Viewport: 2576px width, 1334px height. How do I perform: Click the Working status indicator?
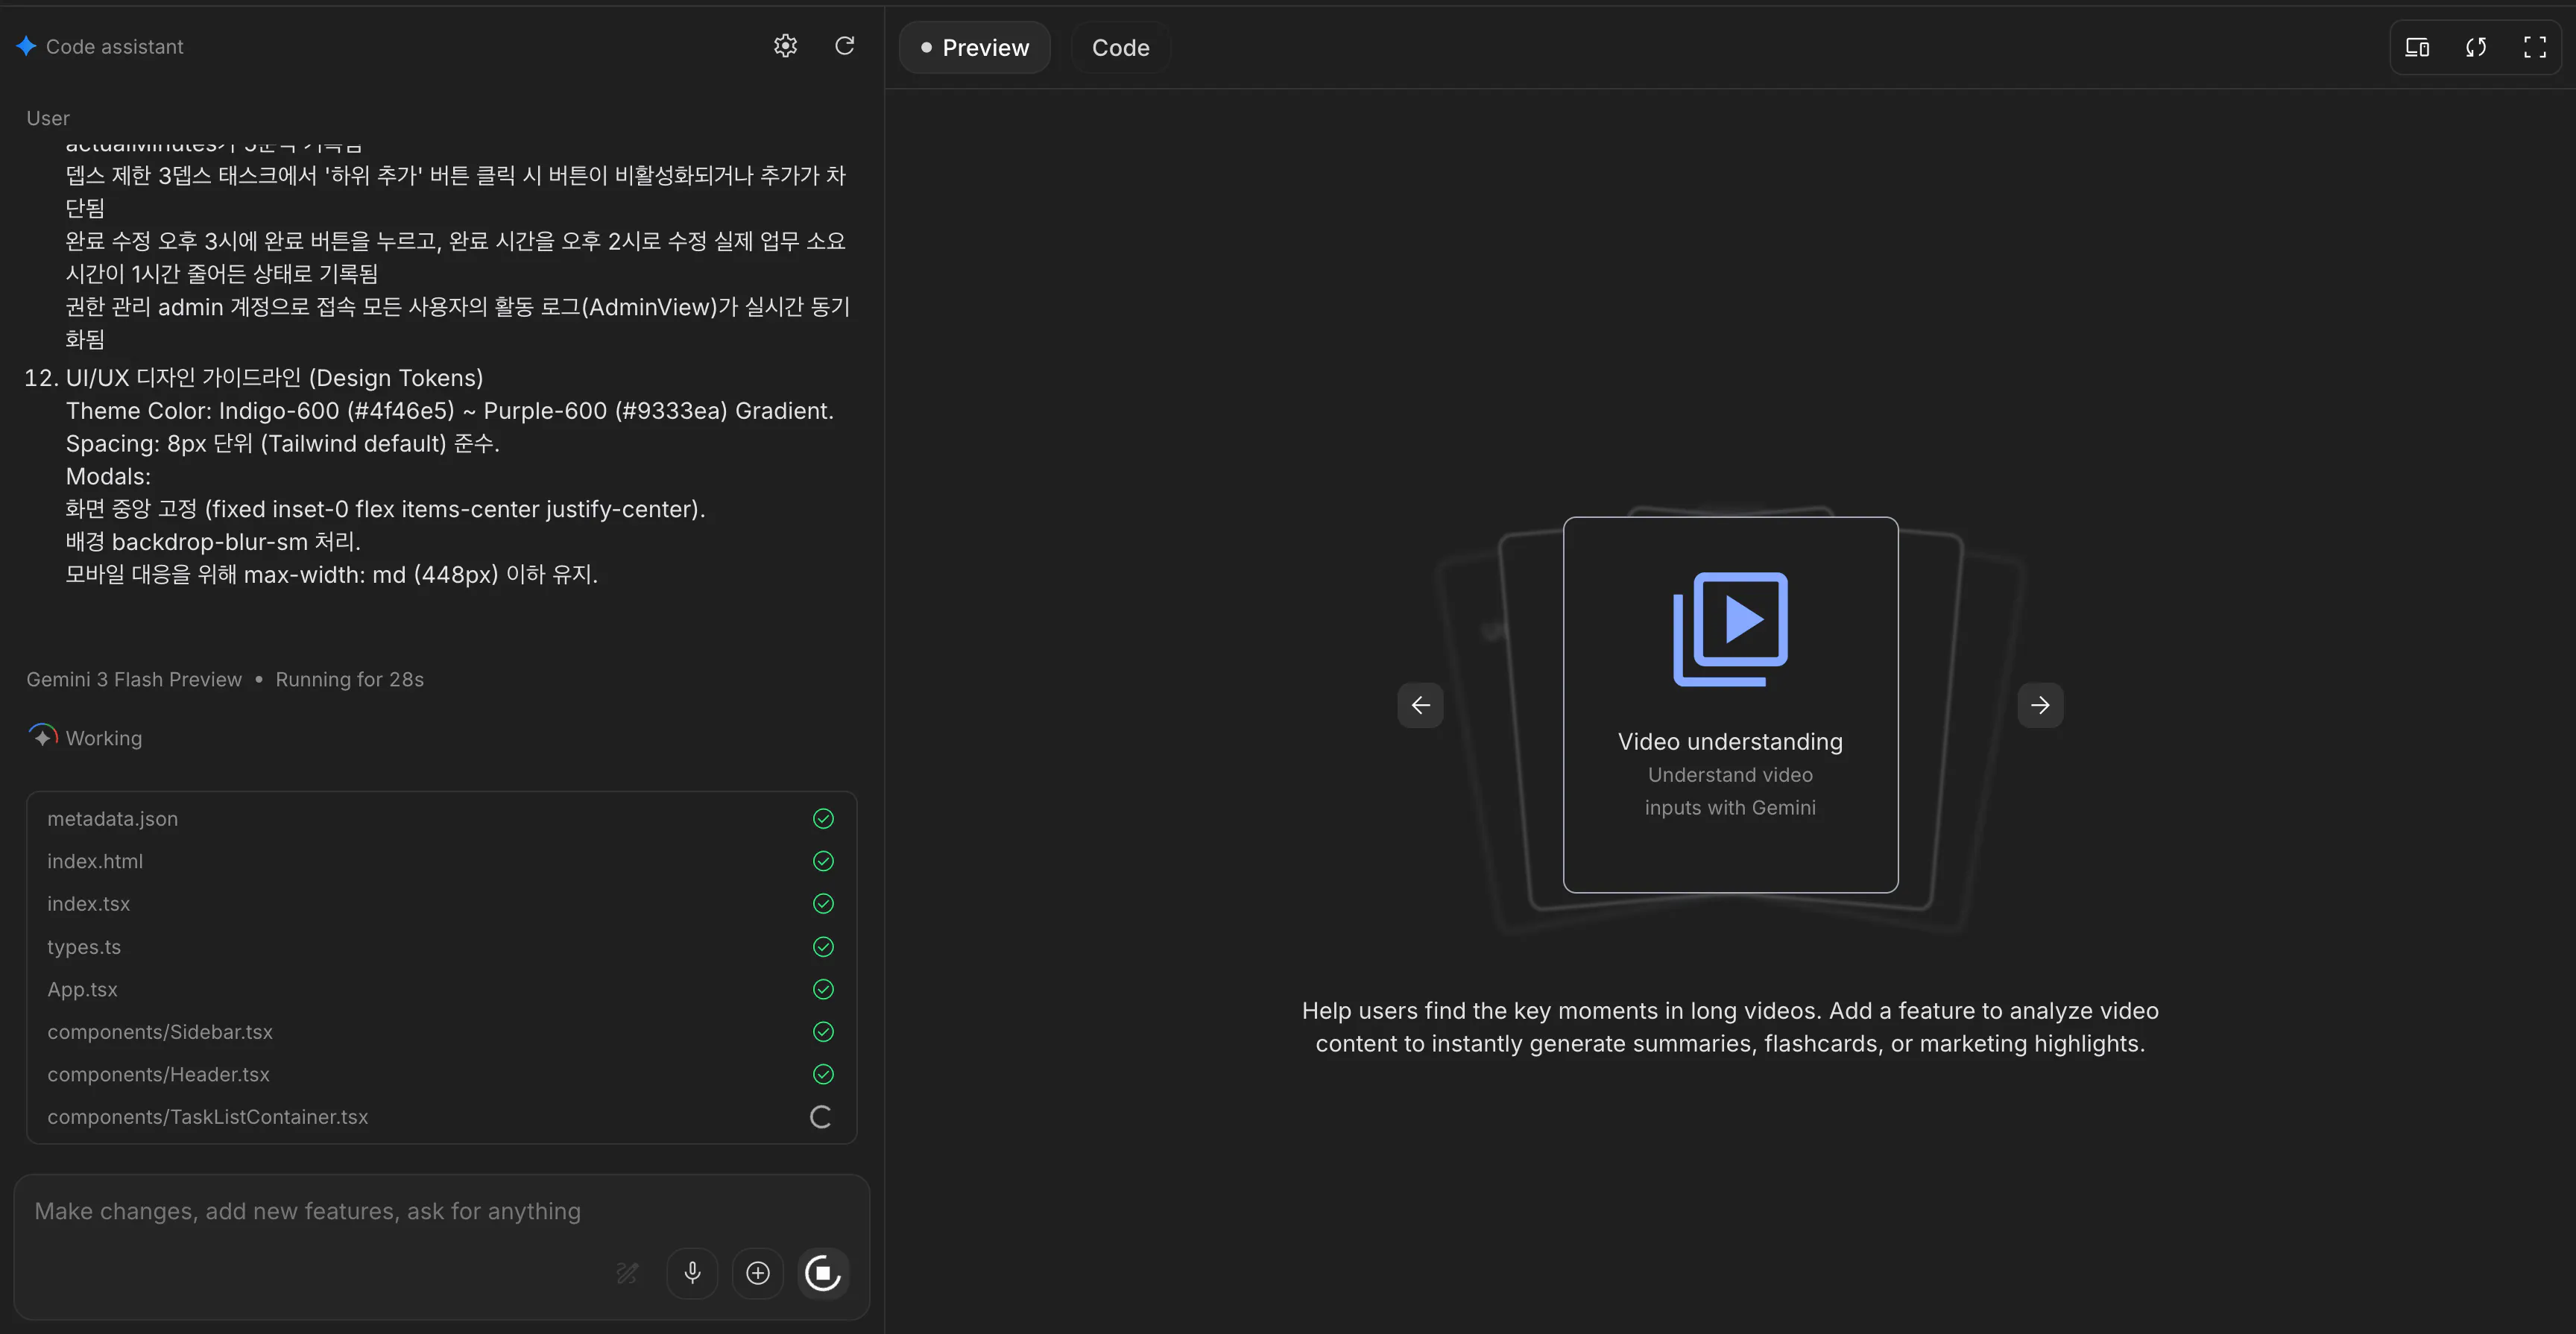tap(86, 738)
